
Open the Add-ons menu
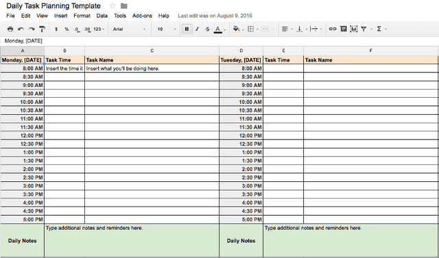coord(142,16)
